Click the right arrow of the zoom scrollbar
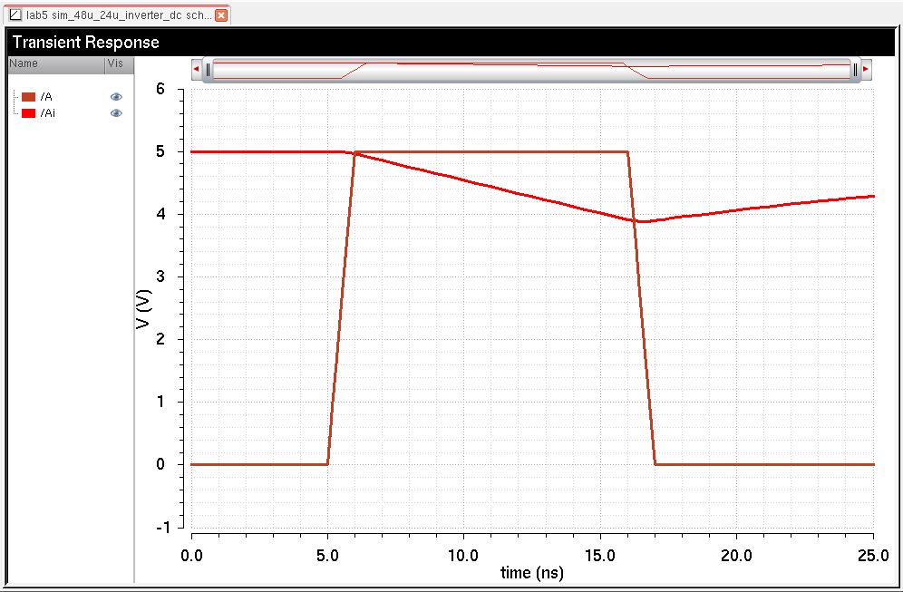903x592 pixels. pyautogui.click(x=866, y=69)
